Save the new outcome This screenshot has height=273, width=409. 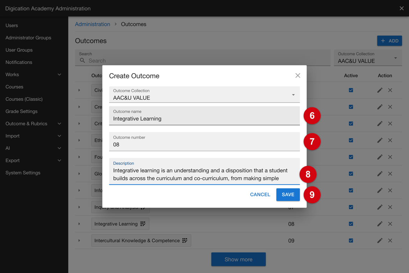click(x=288, y=195)
